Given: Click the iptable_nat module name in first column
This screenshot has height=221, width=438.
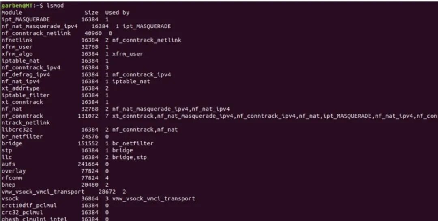Looking at the screenshot, I should pyautogui.click(x=20, y=61).
